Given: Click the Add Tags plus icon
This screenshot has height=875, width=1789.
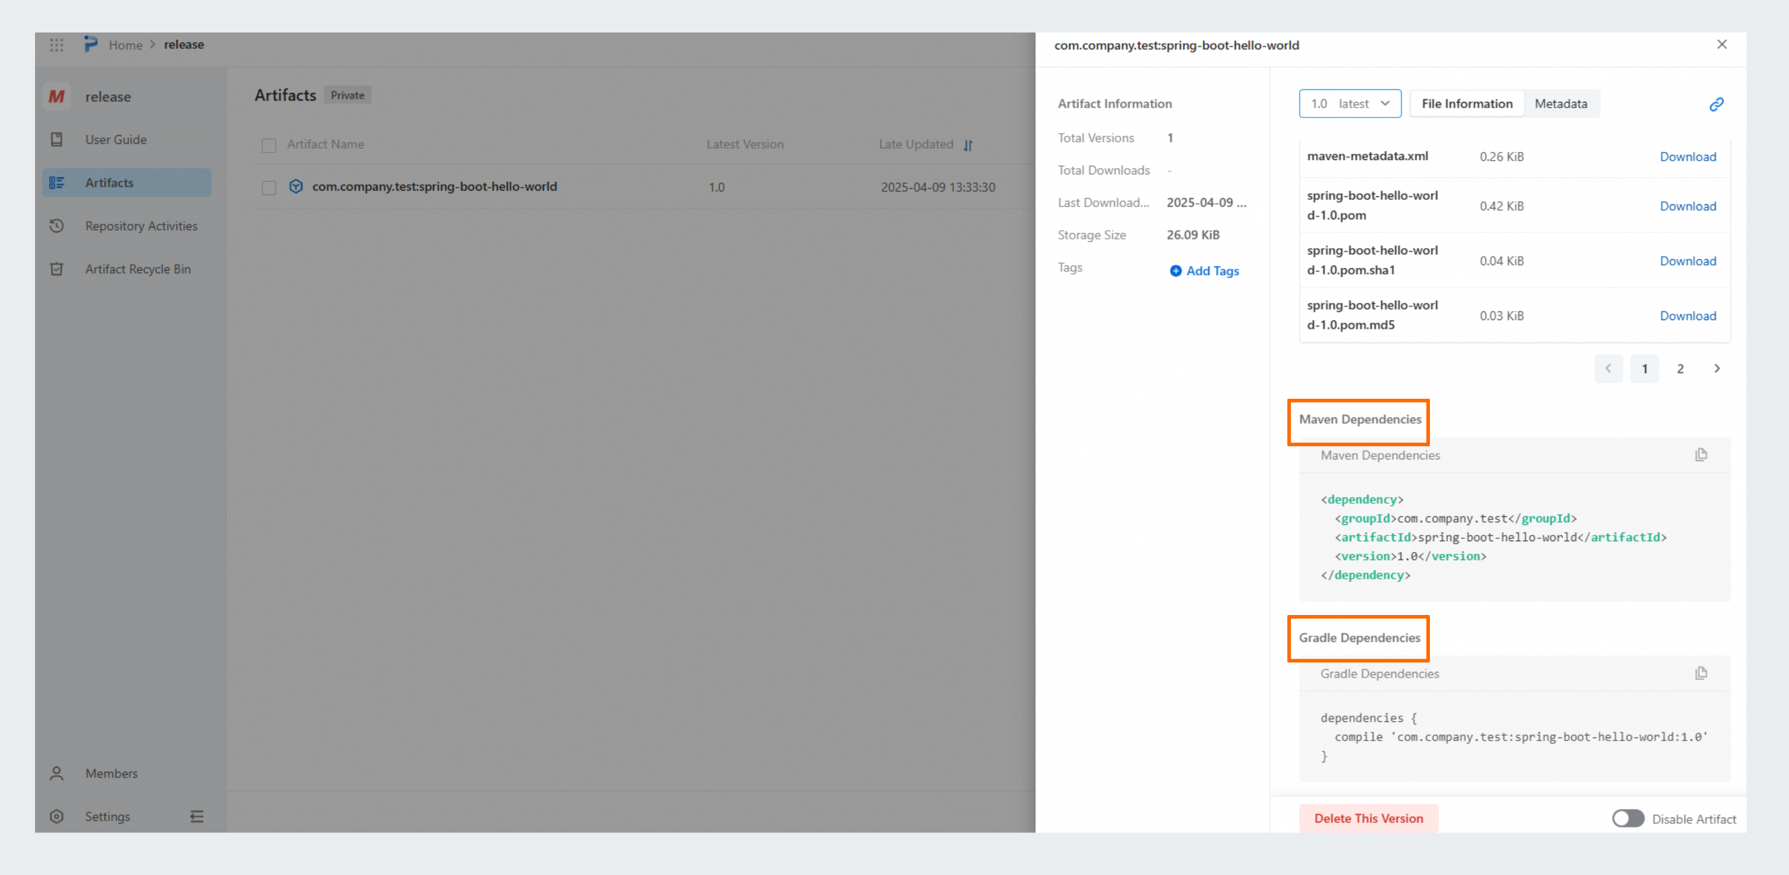Looking at the screenshot, I should click(1175, 271).
